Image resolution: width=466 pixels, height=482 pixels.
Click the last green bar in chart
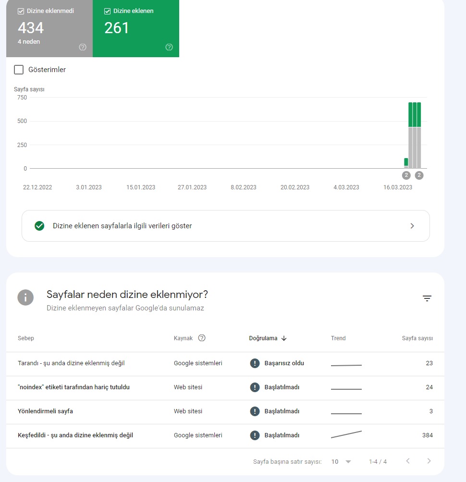tap(419, 115)
